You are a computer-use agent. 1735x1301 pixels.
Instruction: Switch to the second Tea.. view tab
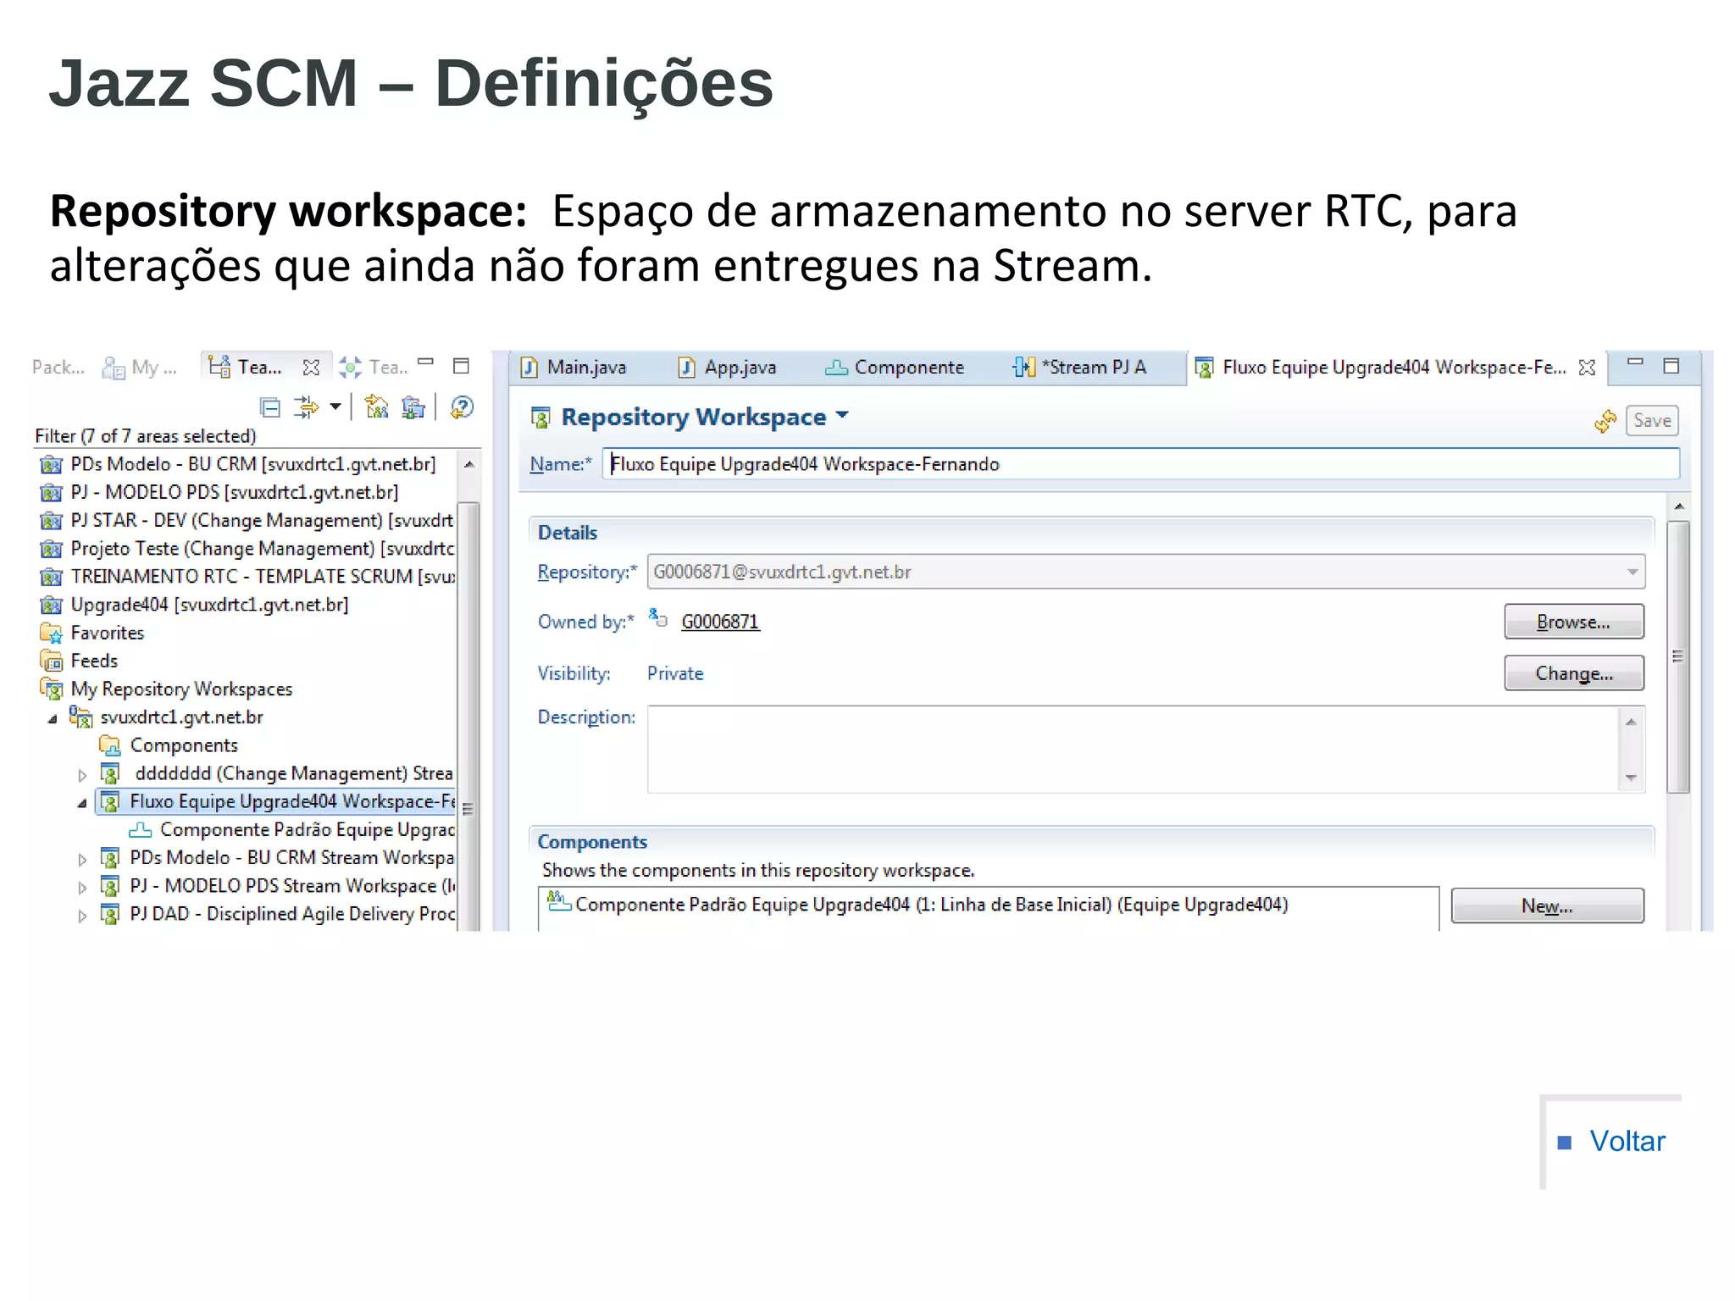[x=374, y=368]
